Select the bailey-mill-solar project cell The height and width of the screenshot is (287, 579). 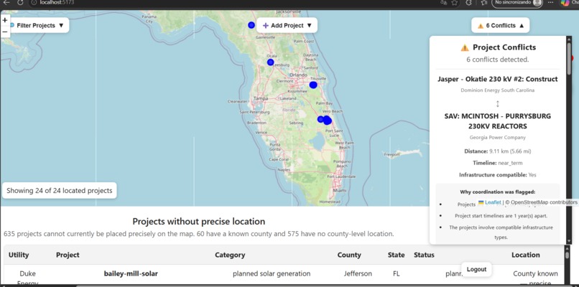[131, 273]
